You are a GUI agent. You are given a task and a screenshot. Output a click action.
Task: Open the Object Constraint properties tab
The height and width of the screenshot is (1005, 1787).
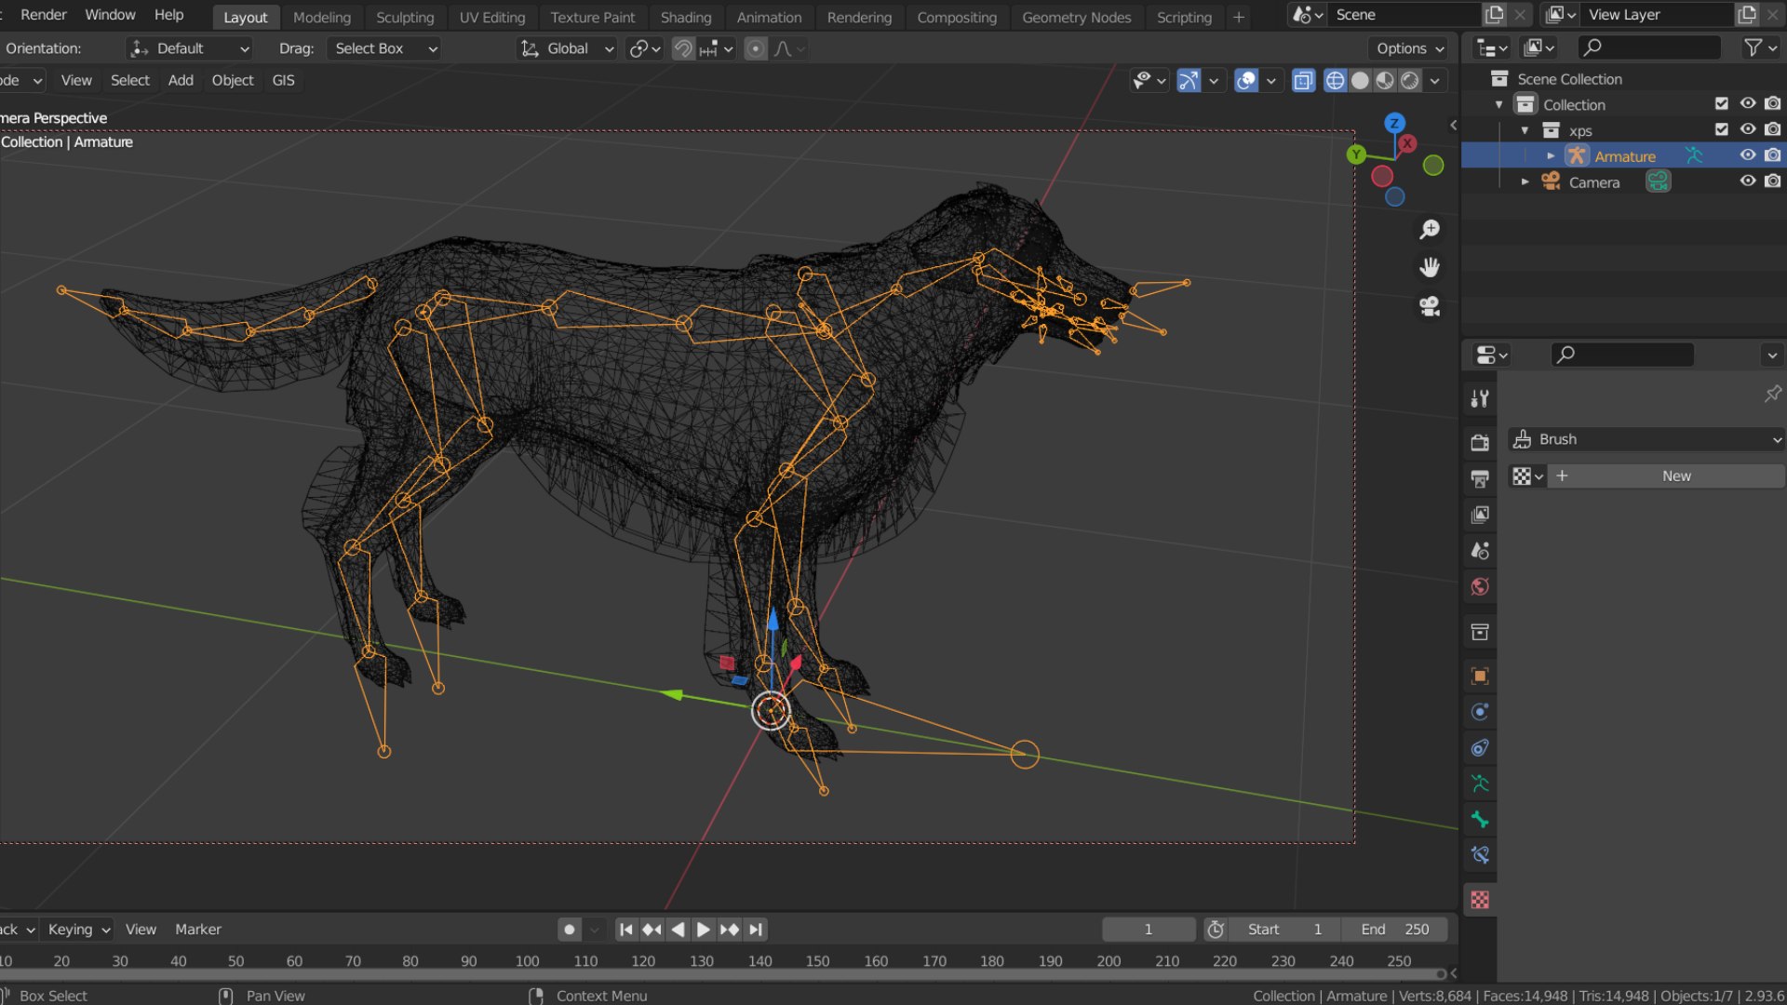(1480, 748)
